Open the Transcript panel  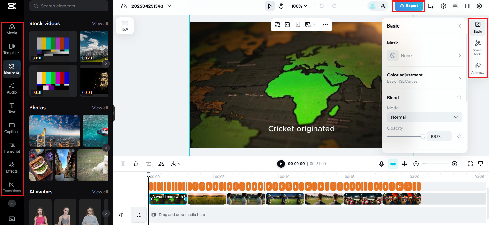tap(12, 148)
